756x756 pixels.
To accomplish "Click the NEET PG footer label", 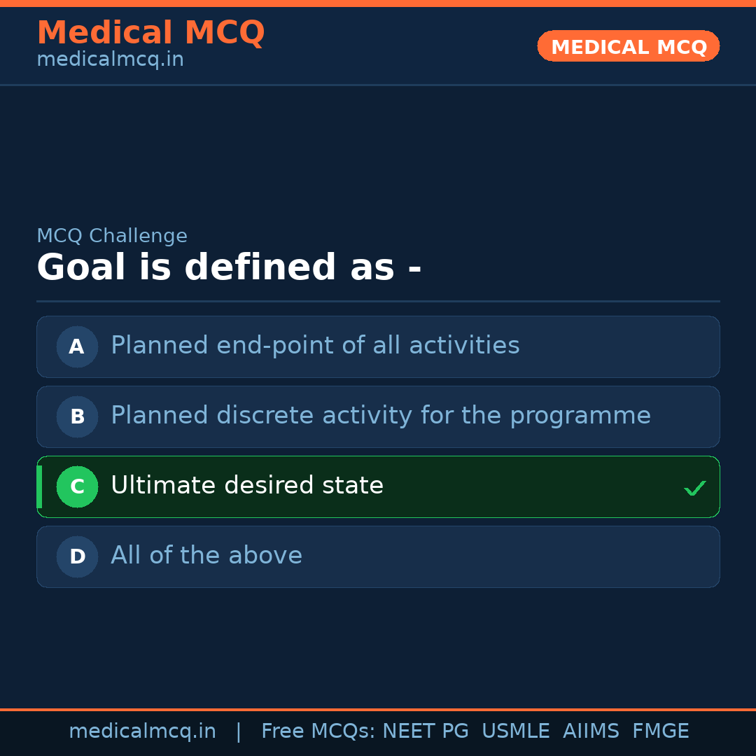I will point(425,731).
